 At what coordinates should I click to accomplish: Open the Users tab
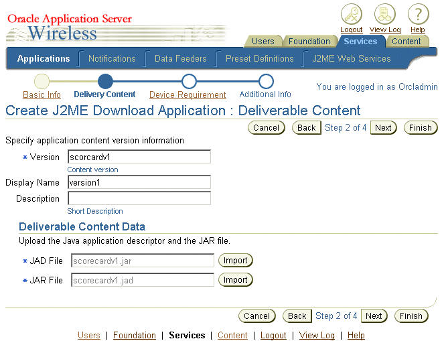263,42
